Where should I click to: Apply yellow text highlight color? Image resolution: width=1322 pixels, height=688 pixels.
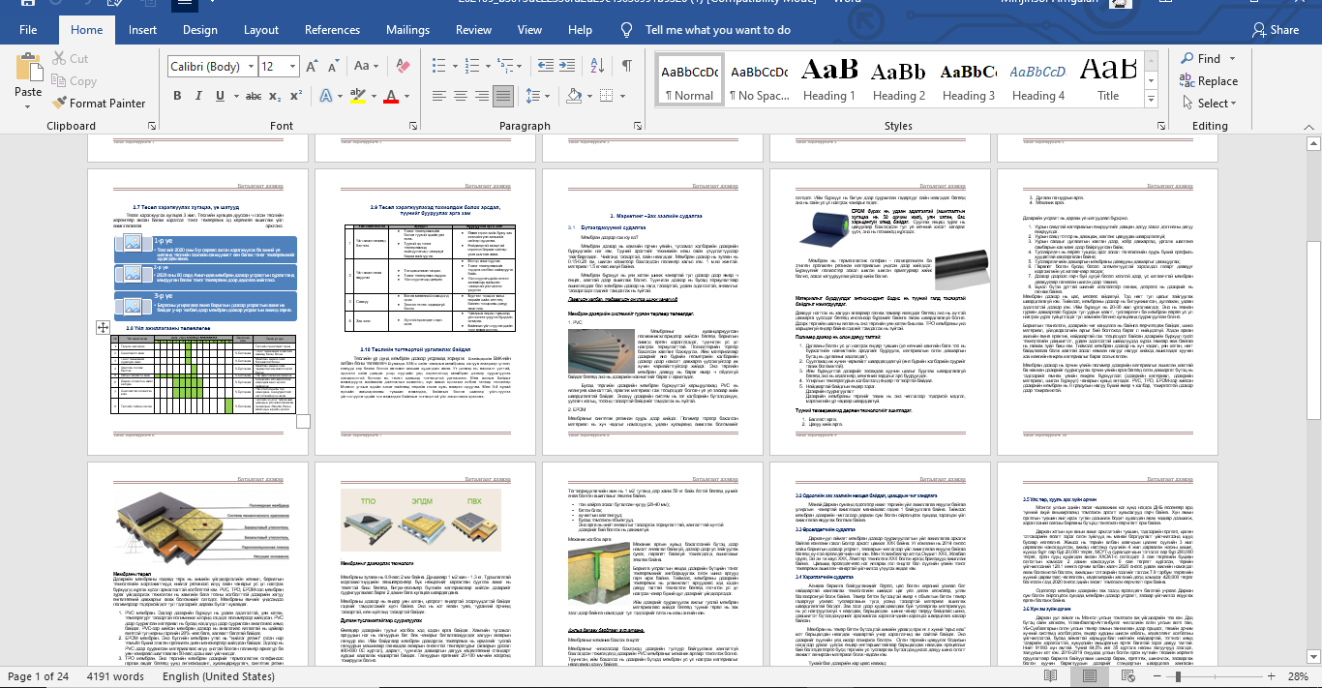point(356,96)
